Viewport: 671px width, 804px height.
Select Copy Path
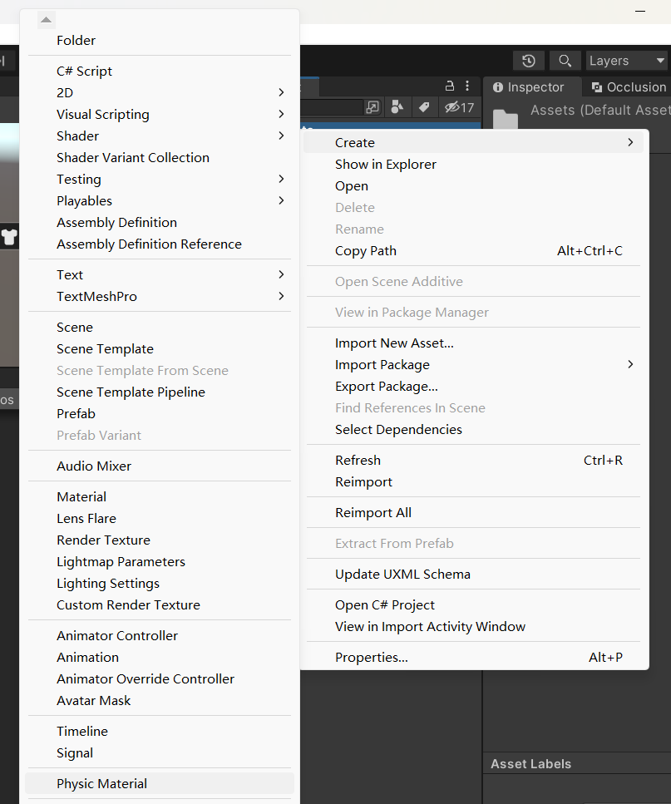pyautogui.click(x=473, y=251)
